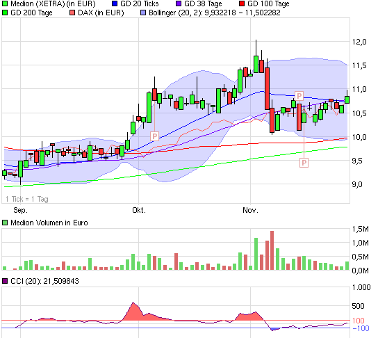
Task: Click the 1.000 CCI axis label
Action: click(x=361, y=287)
